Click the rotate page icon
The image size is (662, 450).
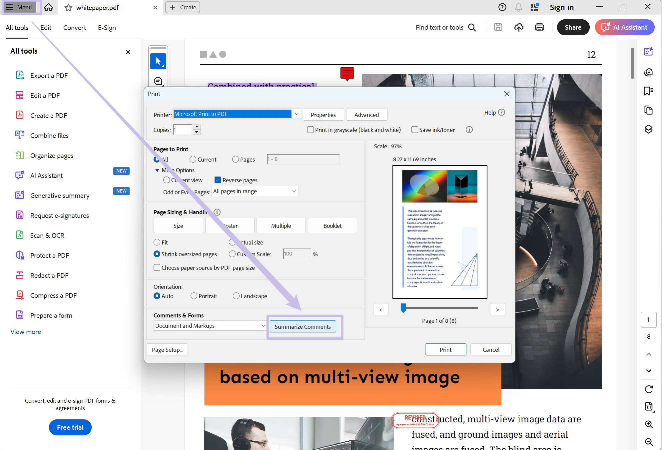[x=649, y=389]
